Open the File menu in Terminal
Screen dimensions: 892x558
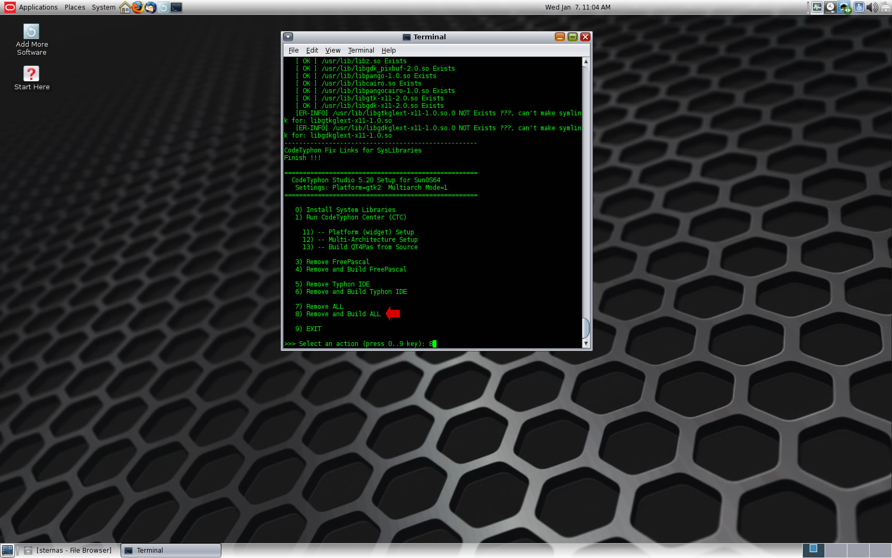click(294, 50)
